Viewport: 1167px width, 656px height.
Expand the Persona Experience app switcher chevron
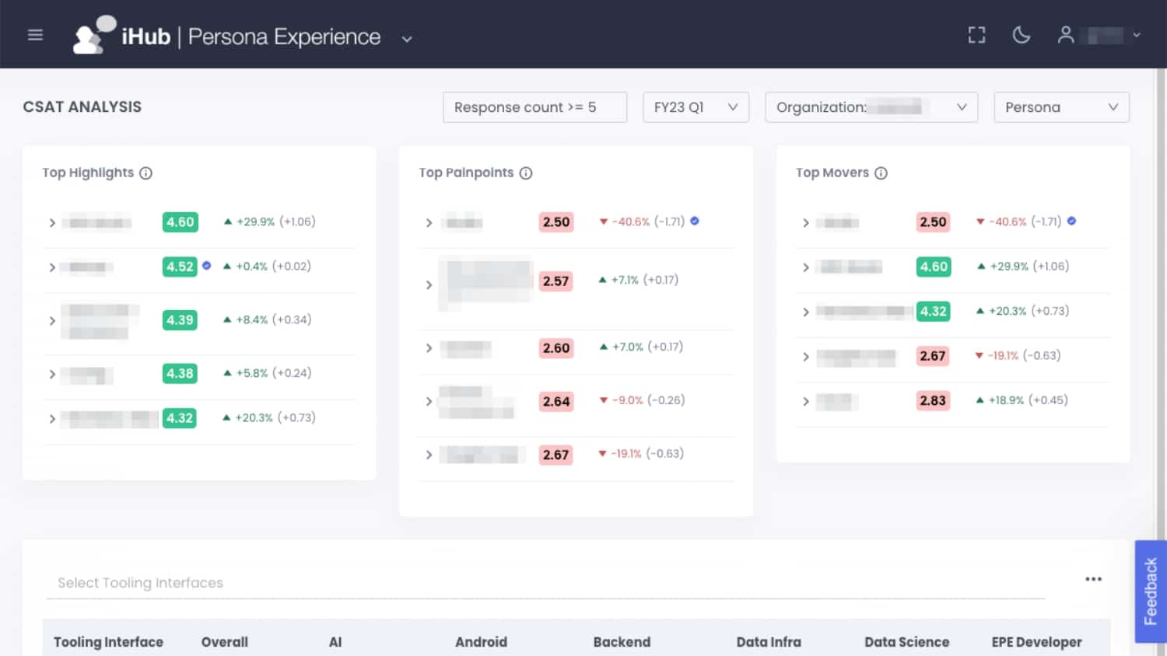click(407, 39)
